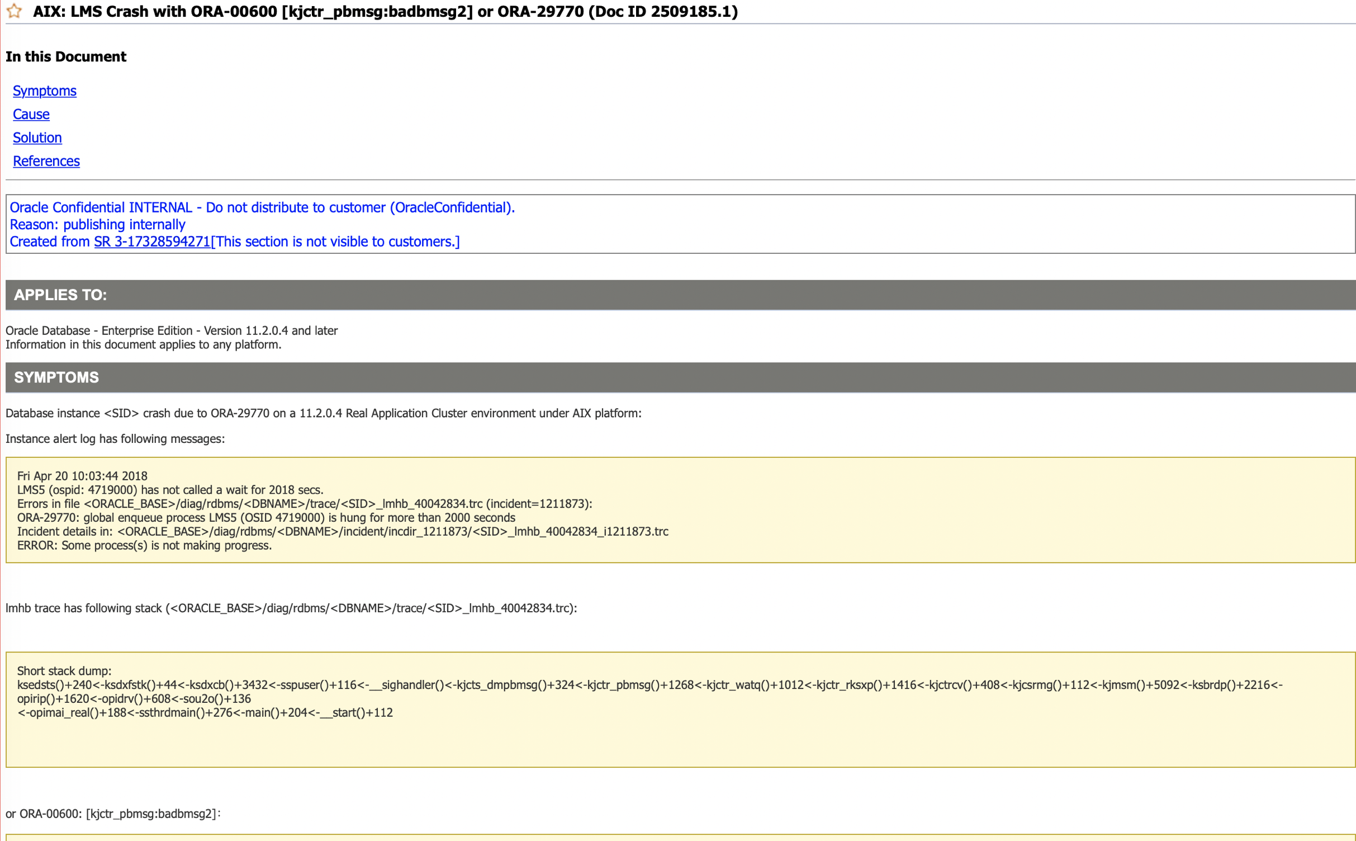Click the favorite star icon beside title
Screen dimensions: 1356x841
15,11
